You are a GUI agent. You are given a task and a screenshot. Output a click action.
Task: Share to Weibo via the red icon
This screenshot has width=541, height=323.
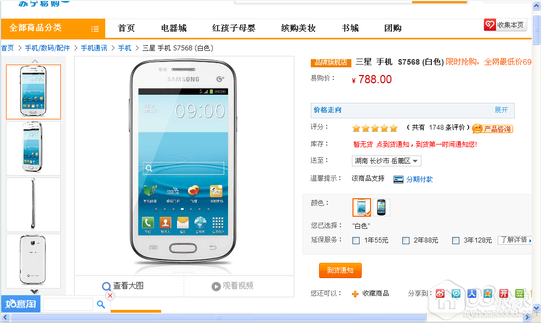click(x=440, y=293)
